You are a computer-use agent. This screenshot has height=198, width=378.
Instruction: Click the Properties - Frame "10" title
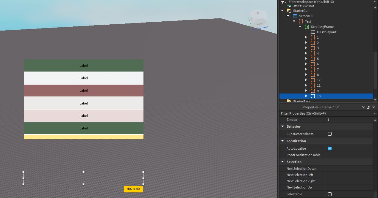[321, 107]
